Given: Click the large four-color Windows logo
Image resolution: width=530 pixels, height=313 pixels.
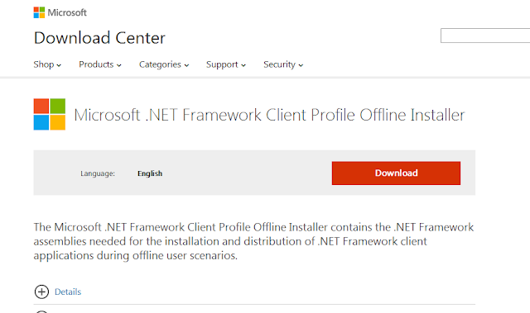Looking at the screenshot, I should 50,114.
